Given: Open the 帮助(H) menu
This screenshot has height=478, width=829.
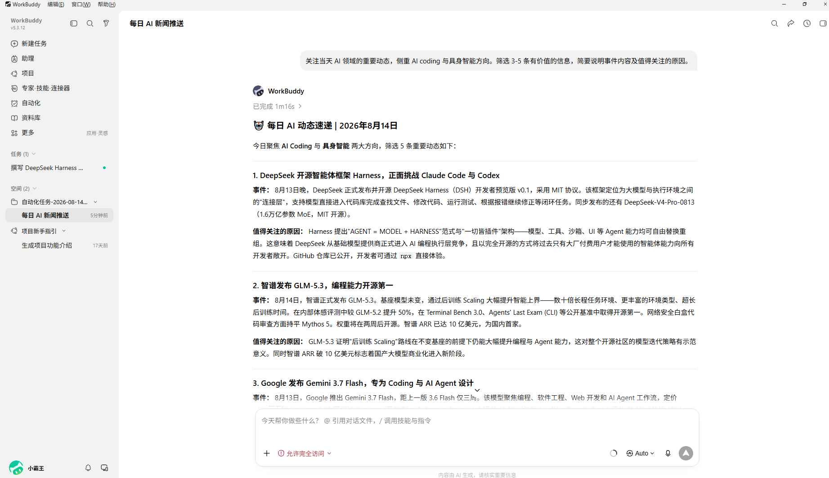Looking at the screenshot, I should click(x=107, y=4).
